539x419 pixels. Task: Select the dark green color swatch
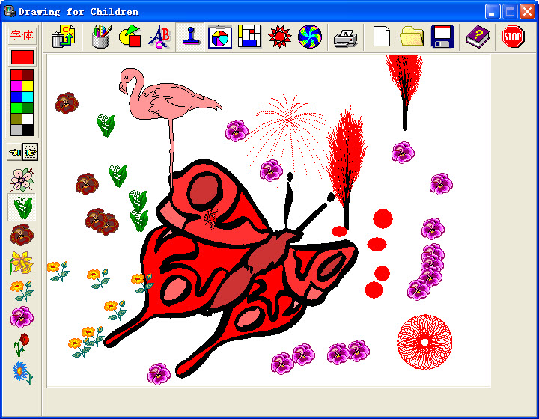[28, 108]
